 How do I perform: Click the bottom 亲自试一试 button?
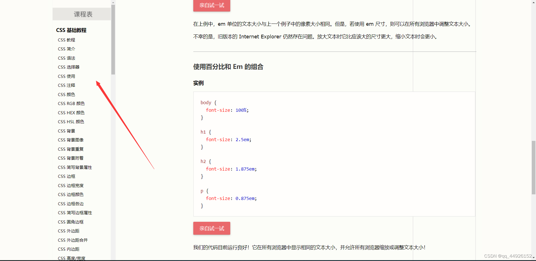pyautogui.click(x=211, y=228)
